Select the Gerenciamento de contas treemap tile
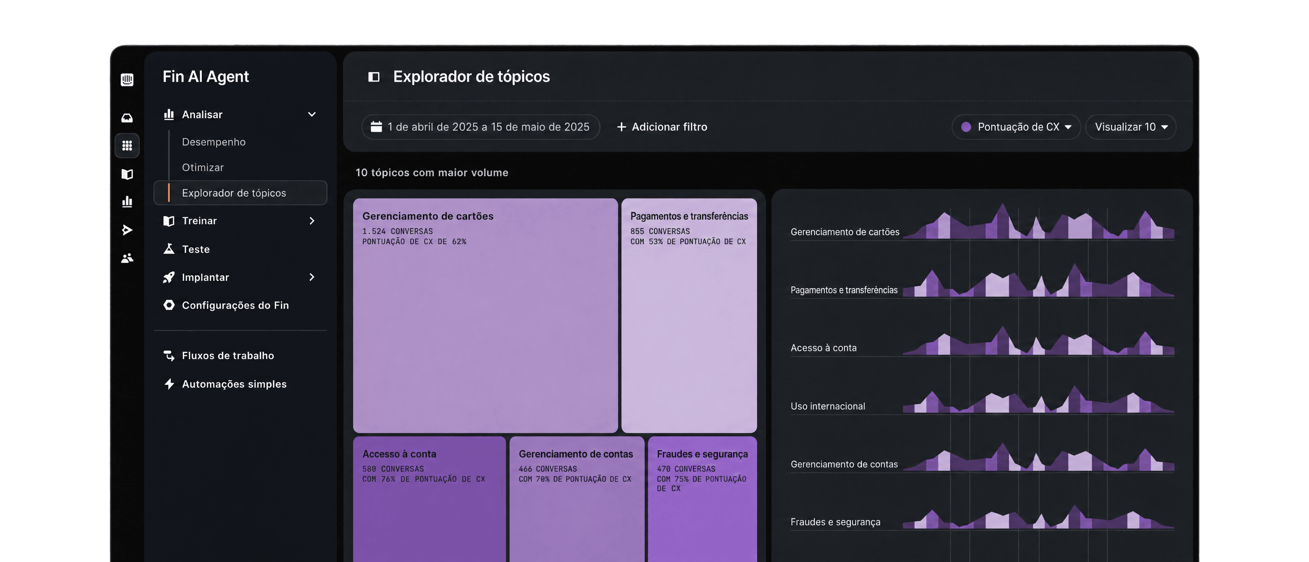Screen dimensions: 1309x562 pyautogui.click(x=577, y=499)
